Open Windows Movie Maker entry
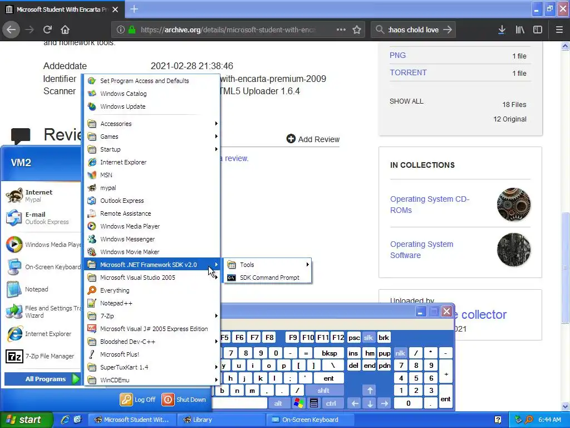This screenshot has height=428, width=570. pos(153,252)
